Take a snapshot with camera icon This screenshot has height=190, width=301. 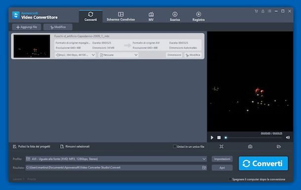click(250, 147)
